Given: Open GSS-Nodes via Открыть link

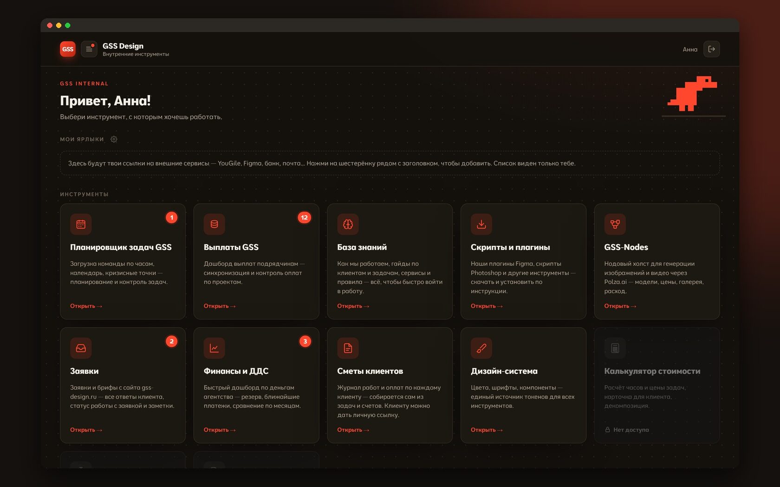Looking at the screenshot, I should pos(620,306).
